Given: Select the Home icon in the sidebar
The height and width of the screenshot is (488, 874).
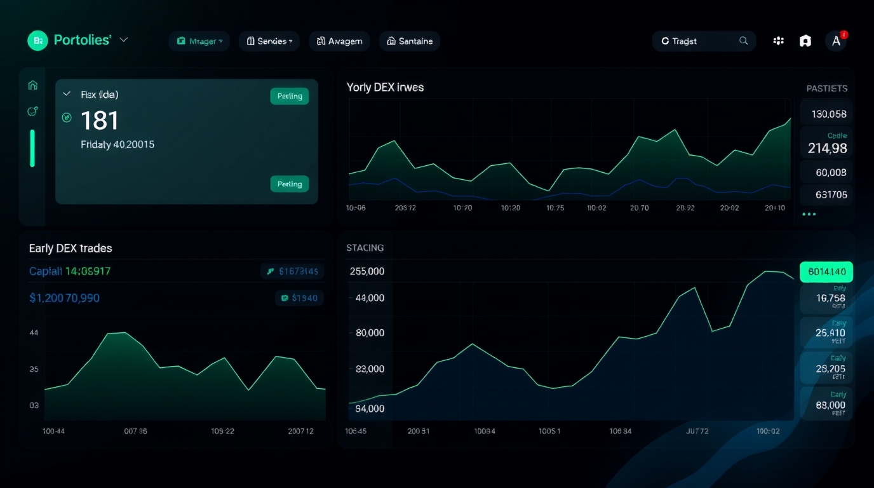Looking at the screenshot, I should 32,85.
